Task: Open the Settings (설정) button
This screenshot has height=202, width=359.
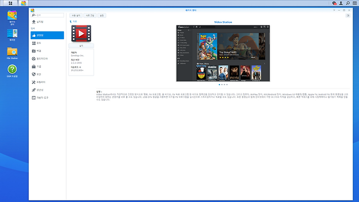Action: (102, 15)
